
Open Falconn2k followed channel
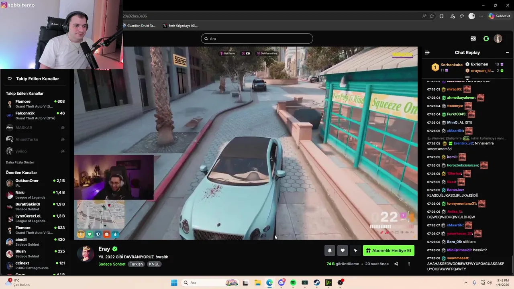pyautogui.click(x=35, y=116)
